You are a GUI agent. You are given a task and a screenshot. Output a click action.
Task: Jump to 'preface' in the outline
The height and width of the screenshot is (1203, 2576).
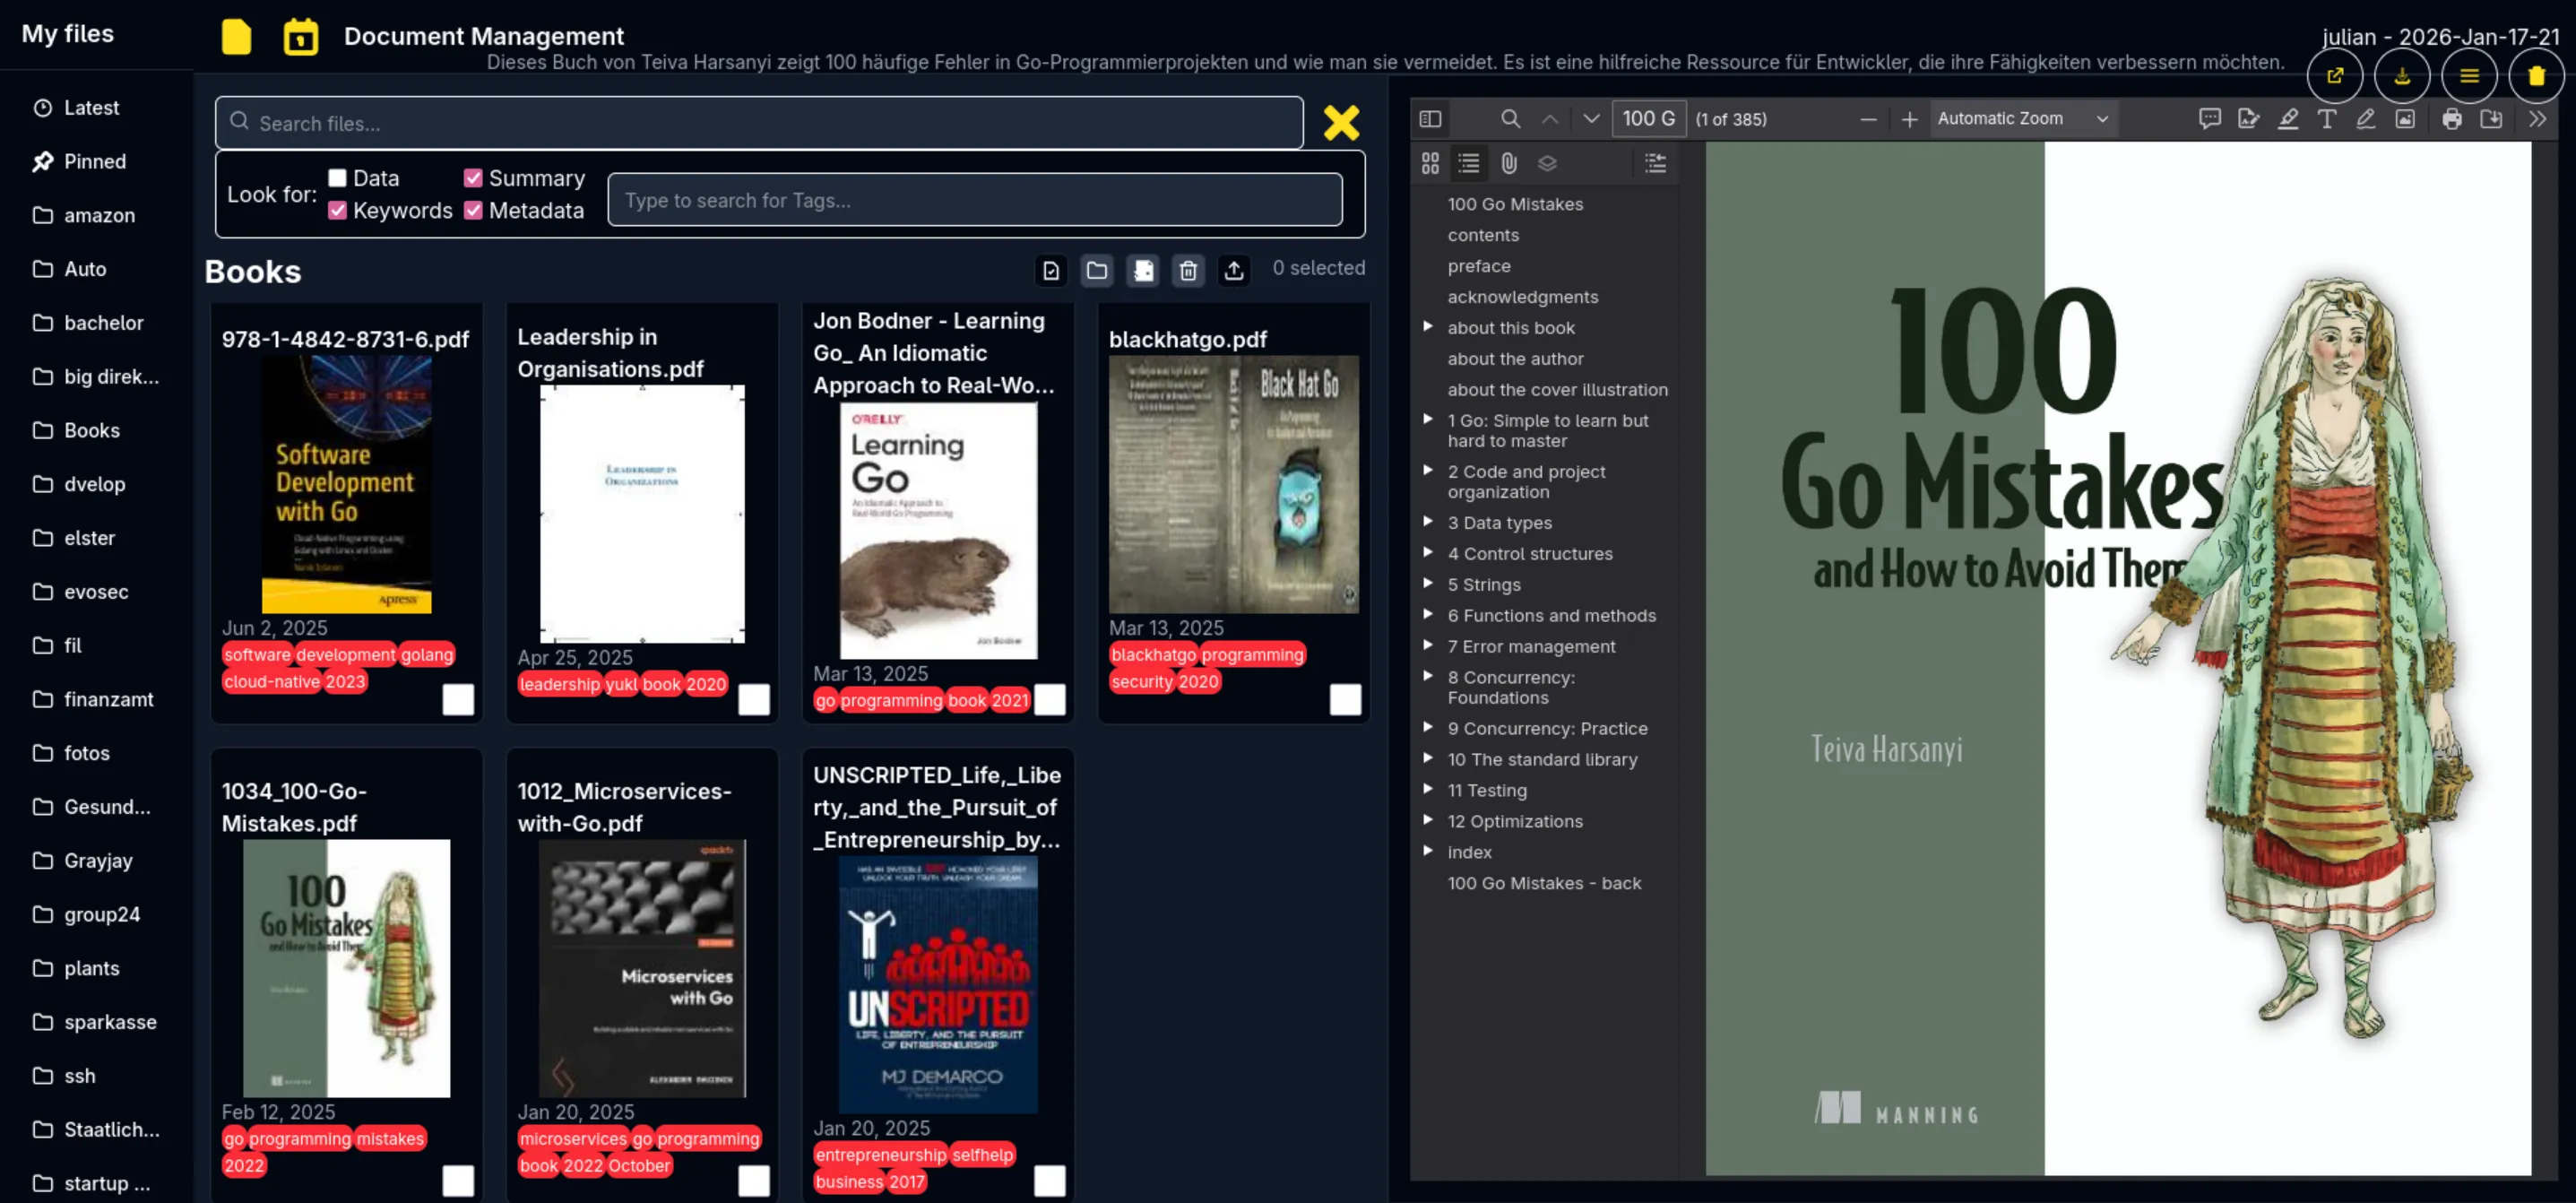coord(1478,266)
